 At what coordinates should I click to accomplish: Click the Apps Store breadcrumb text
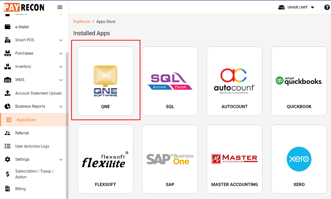click(x=106, y=21)
